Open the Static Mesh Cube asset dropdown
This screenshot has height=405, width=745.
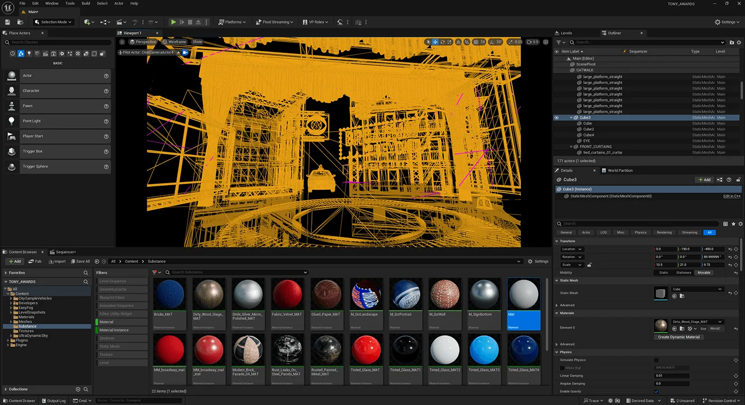coord(698,289)
